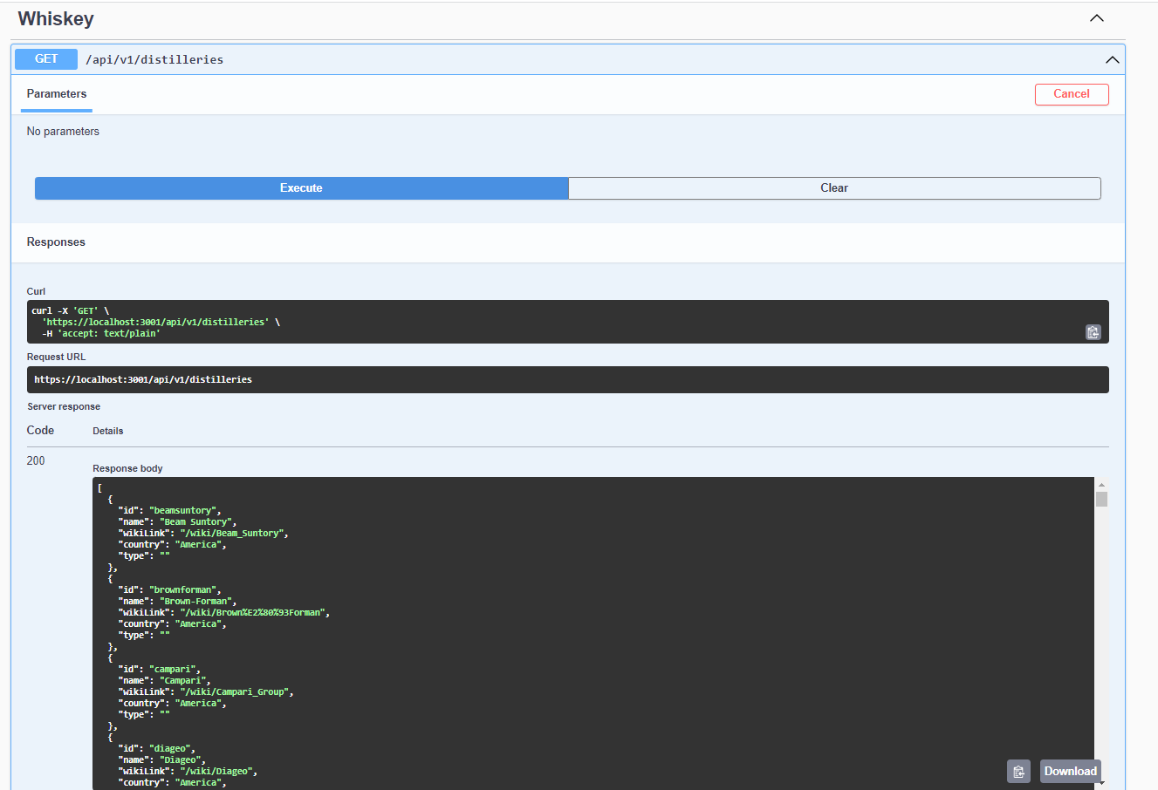Click the Whiskey section title

[x=56, y=19]
